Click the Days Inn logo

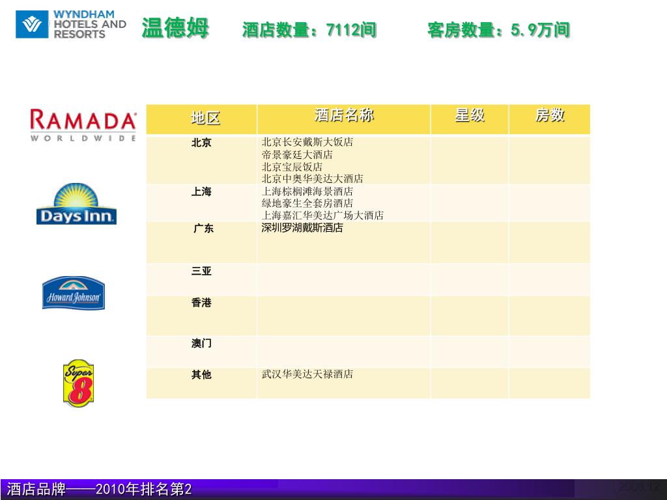[77, 204]
